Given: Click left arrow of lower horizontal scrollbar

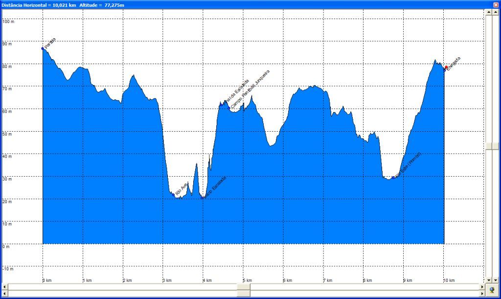Looking at the screenshot, I should coord(4,293).
